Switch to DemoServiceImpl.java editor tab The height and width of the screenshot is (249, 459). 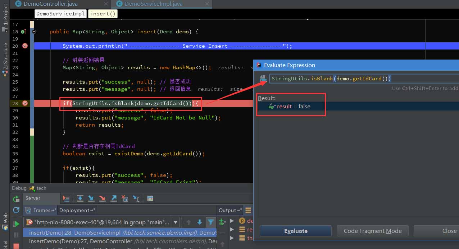pyautogui.click(x=154, y=4)
